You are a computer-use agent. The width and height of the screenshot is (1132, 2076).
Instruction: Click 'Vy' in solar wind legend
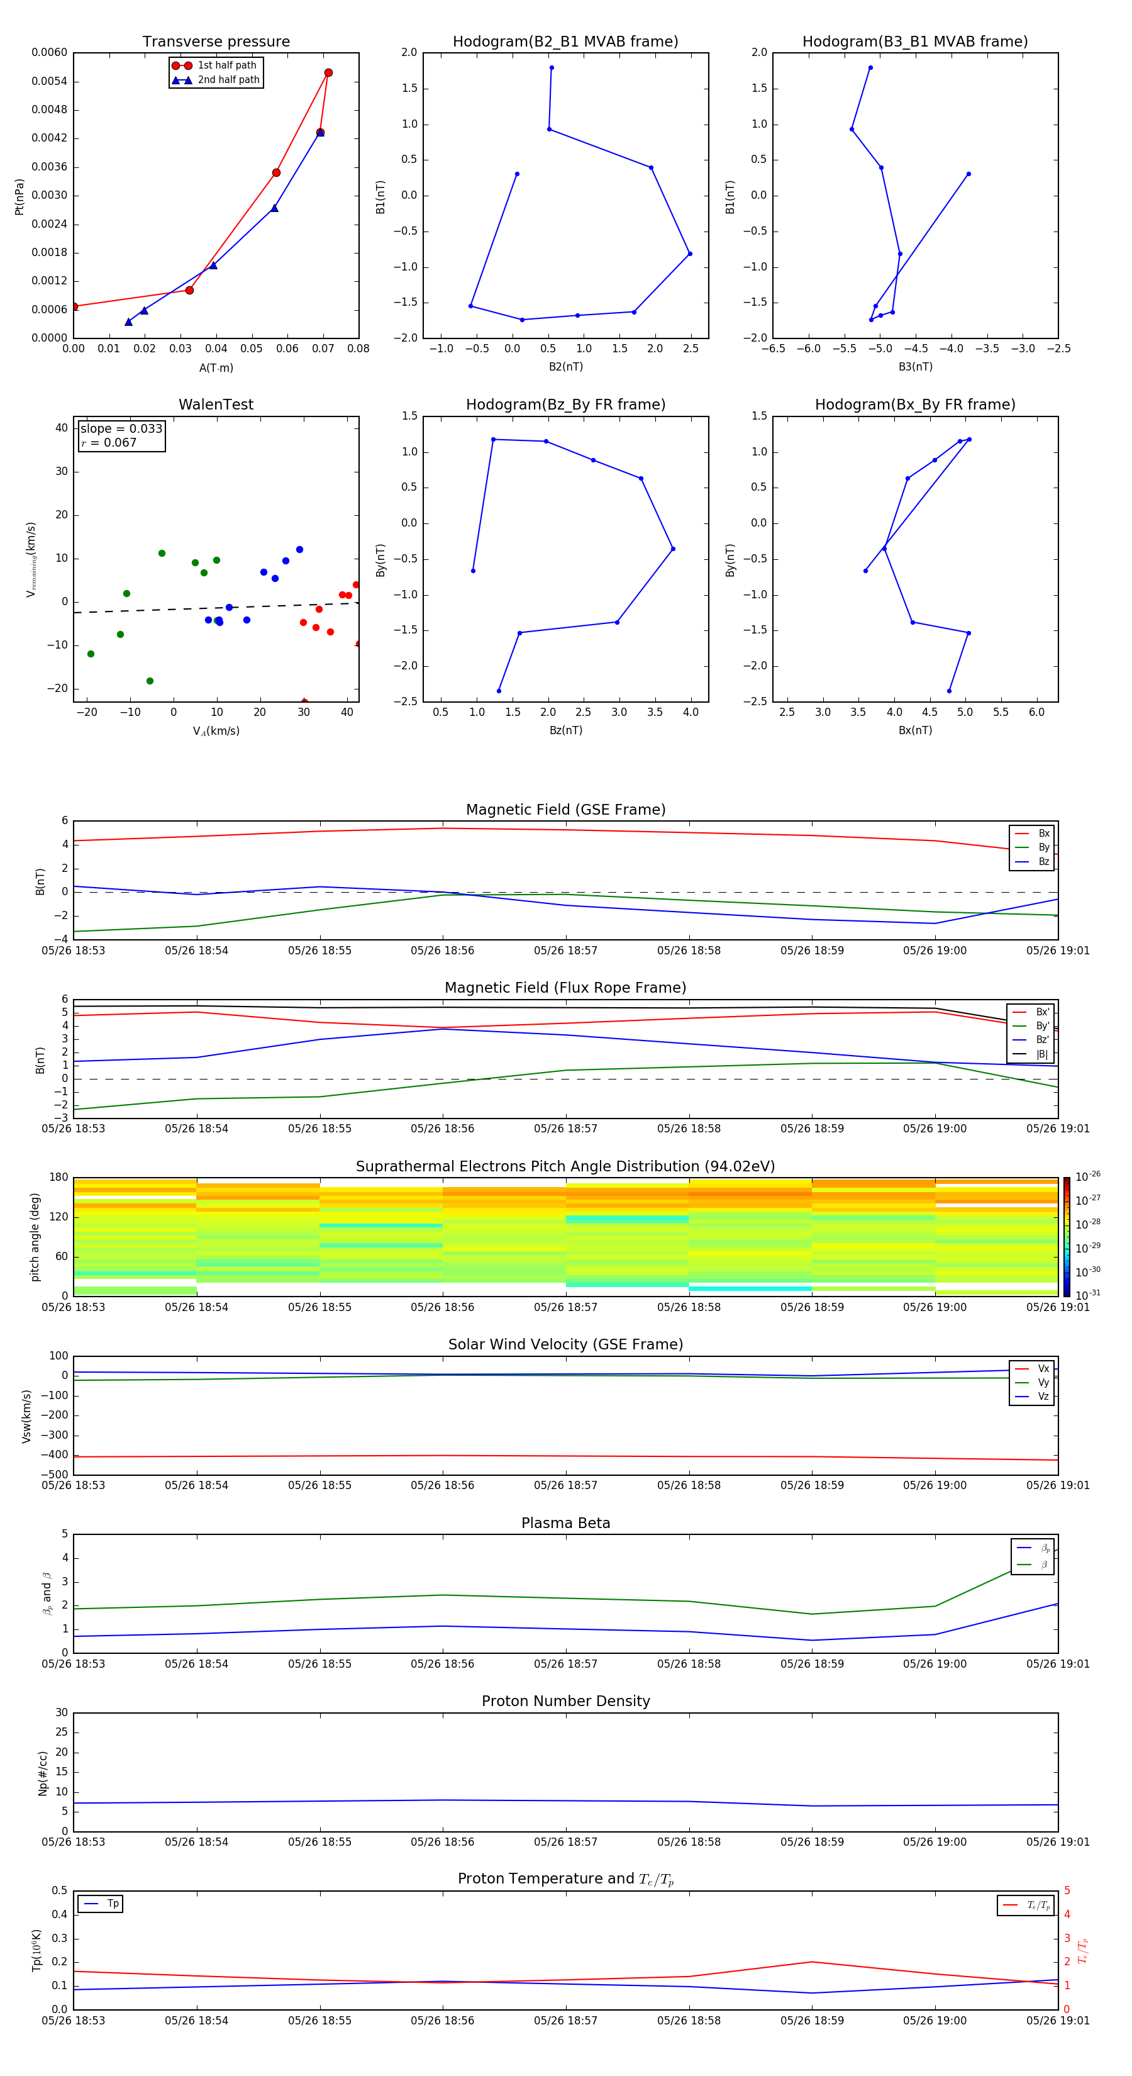click(1032, 1383)
